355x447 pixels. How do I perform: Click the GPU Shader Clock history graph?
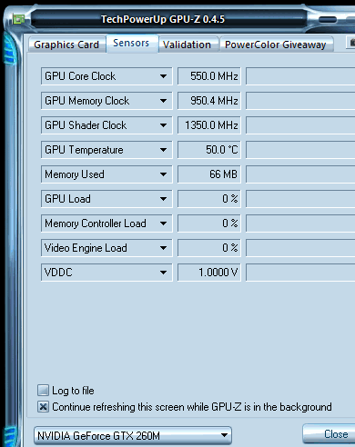click(300, 125)
